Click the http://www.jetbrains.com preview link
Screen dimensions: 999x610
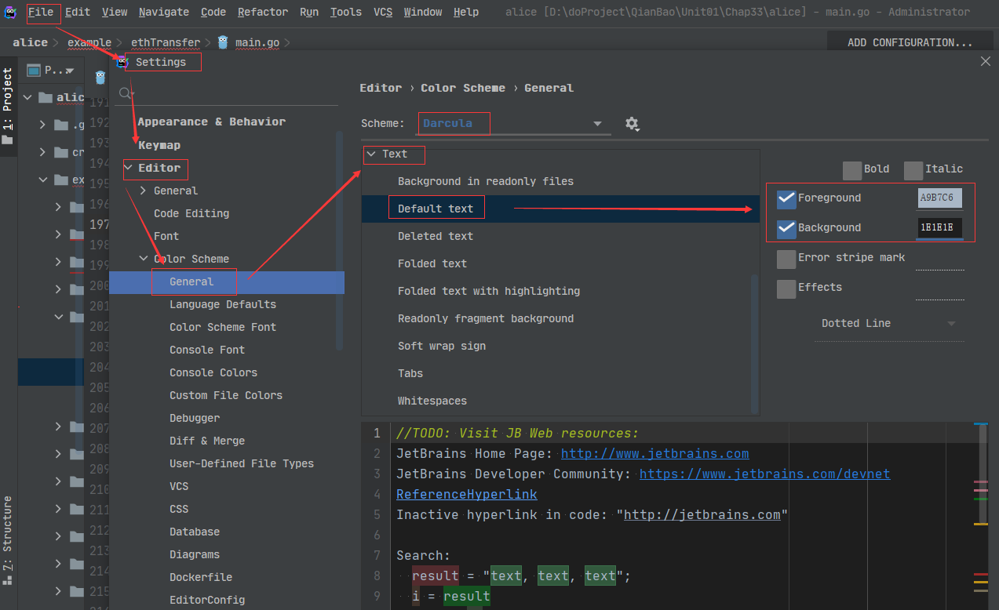coord(654,453)
